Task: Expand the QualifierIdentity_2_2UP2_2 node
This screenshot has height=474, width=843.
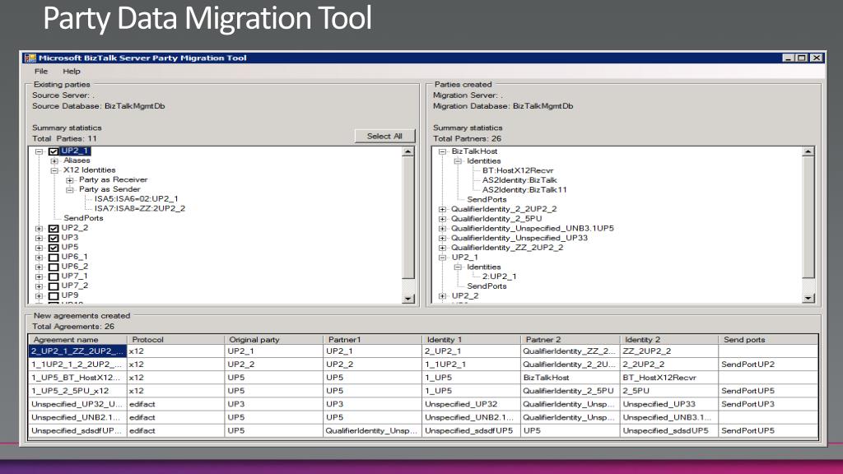Action: 442,209
